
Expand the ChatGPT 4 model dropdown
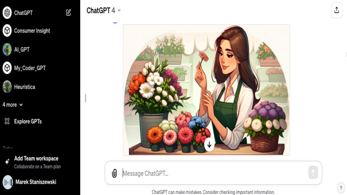click(x=104, y=10)
